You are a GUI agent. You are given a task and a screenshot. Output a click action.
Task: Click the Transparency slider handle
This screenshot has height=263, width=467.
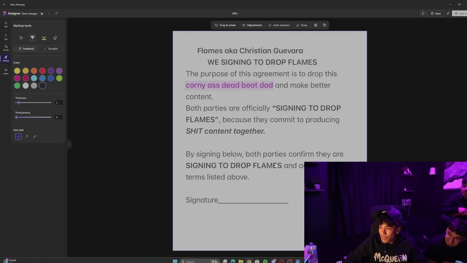coord(16,117)
